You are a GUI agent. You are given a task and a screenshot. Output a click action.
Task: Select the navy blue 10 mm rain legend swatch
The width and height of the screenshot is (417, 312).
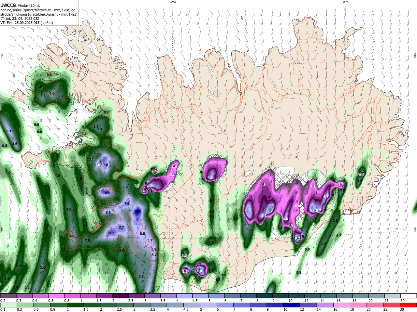291,305
